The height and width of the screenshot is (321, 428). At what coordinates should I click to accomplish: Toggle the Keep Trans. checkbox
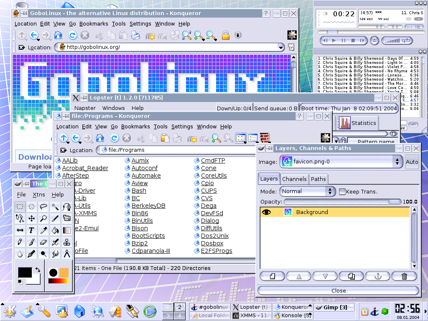pos(342,191)
